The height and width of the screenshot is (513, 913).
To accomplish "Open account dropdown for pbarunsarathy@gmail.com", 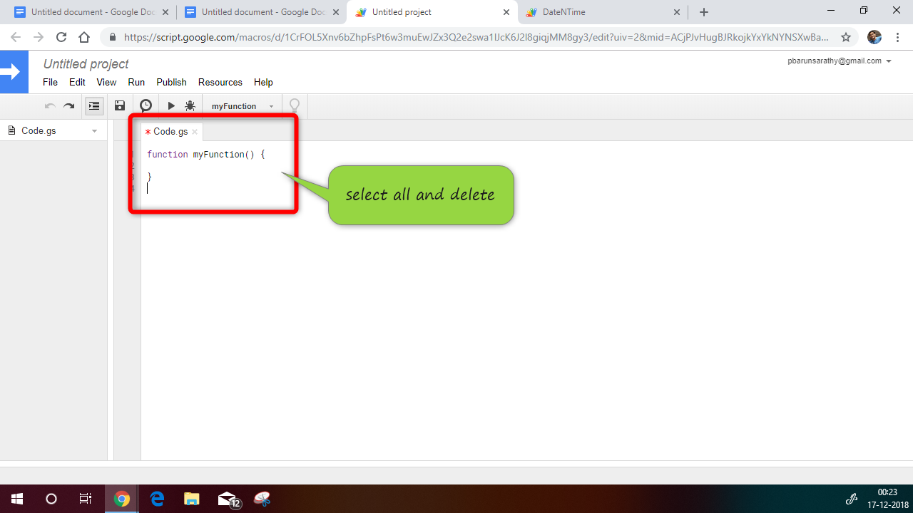I will 840,61.
